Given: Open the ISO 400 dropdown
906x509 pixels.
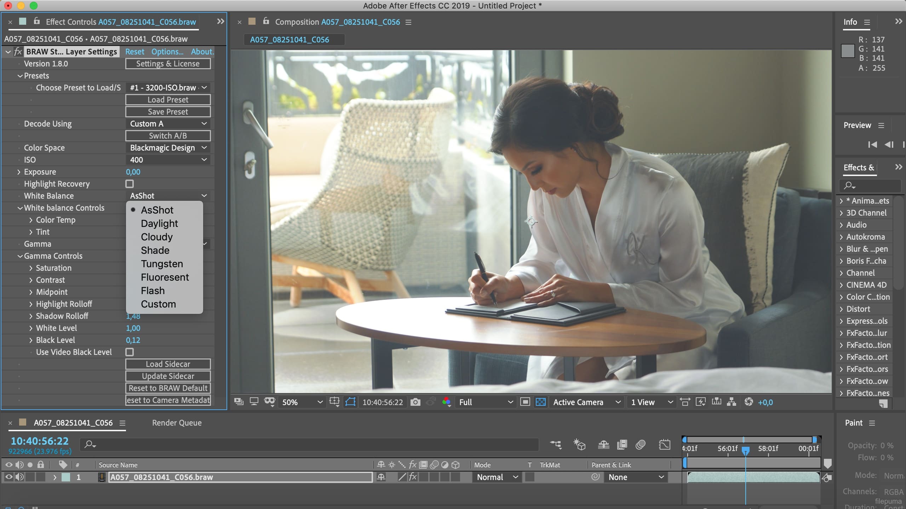Looking at the screenshot, I should pos(168,160).
